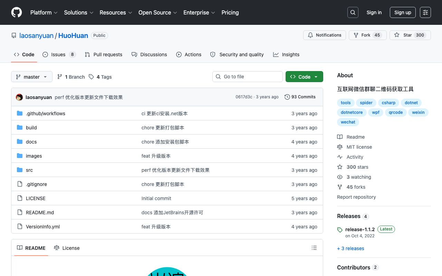
Task: Click the Notifications bell button
Action: (x=325, y=35)
